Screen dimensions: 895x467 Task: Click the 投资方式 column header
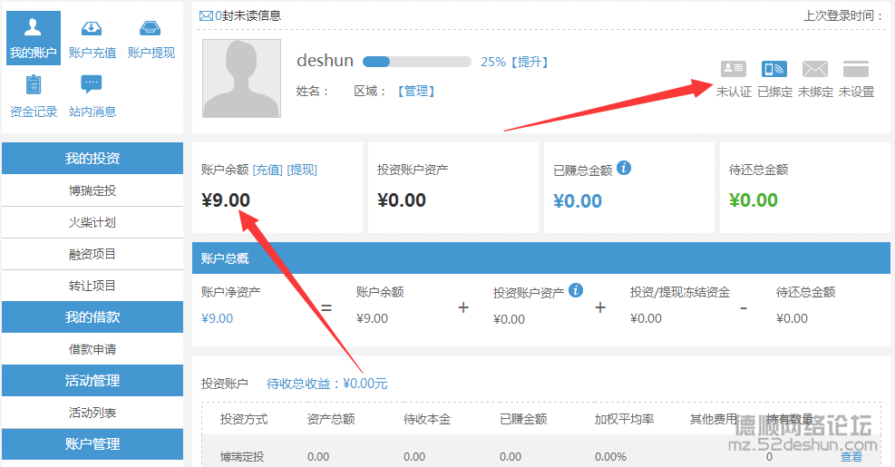[244, 420]
